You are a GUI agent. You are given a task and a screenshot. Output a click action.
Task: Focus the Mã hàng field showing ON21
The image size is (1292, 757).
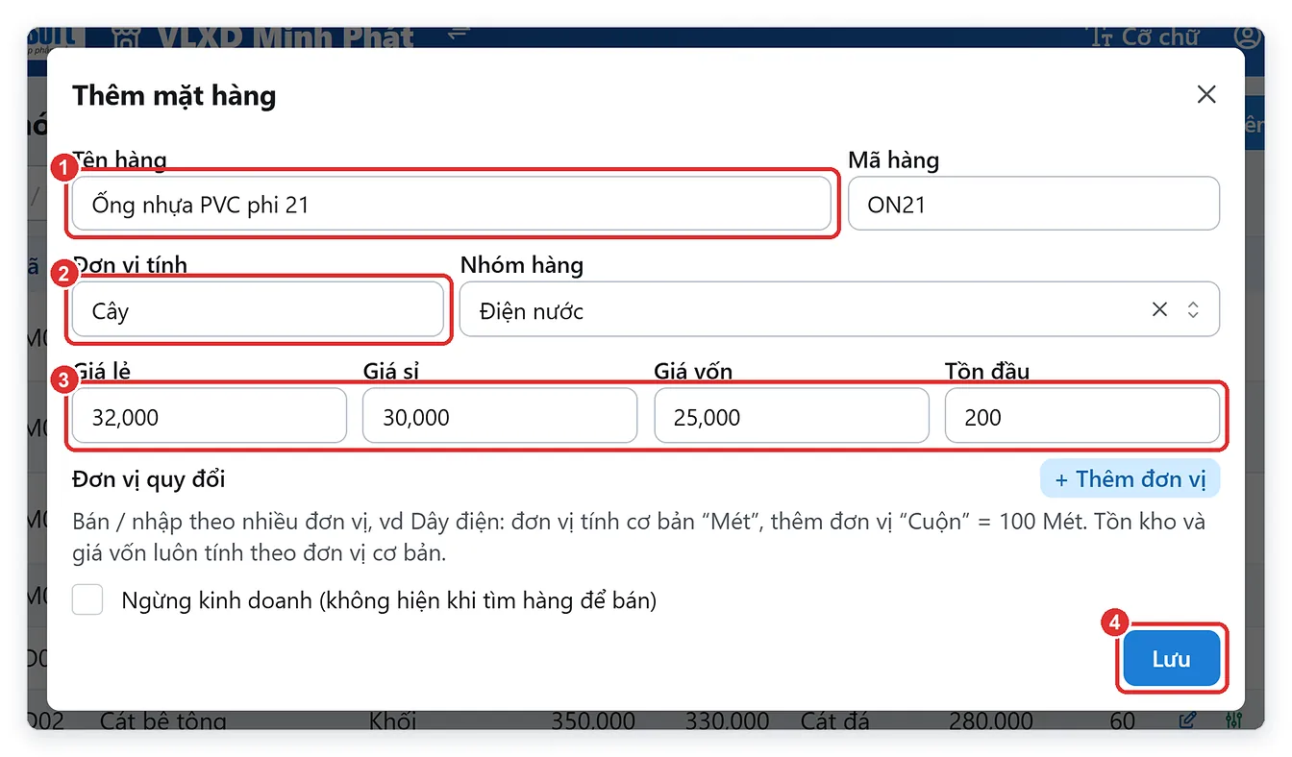pyautogui.click(x=1033, y=204)
